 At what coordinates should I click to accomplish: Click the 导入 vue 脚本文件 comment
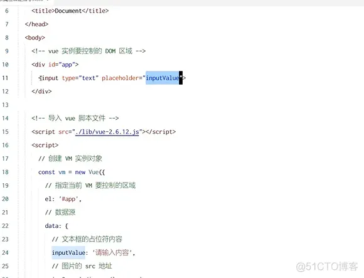(75, 119)
